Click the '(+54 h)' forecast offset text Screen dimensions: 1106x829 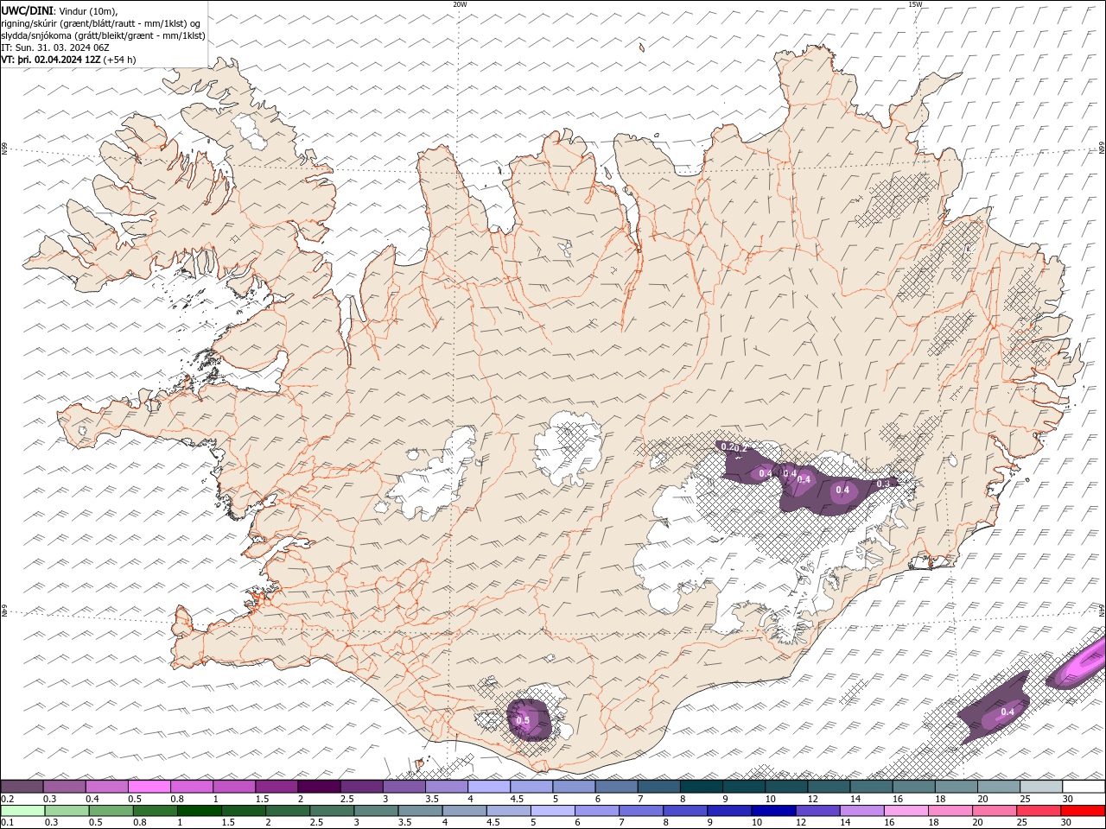pyautogui.click(x=119, y=60)
